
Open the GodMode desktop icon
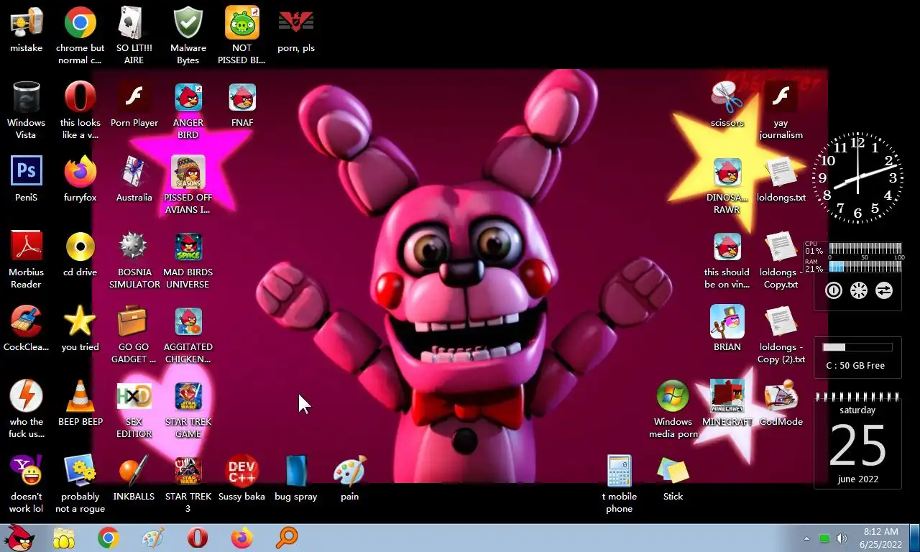click(x=781, y=397)
